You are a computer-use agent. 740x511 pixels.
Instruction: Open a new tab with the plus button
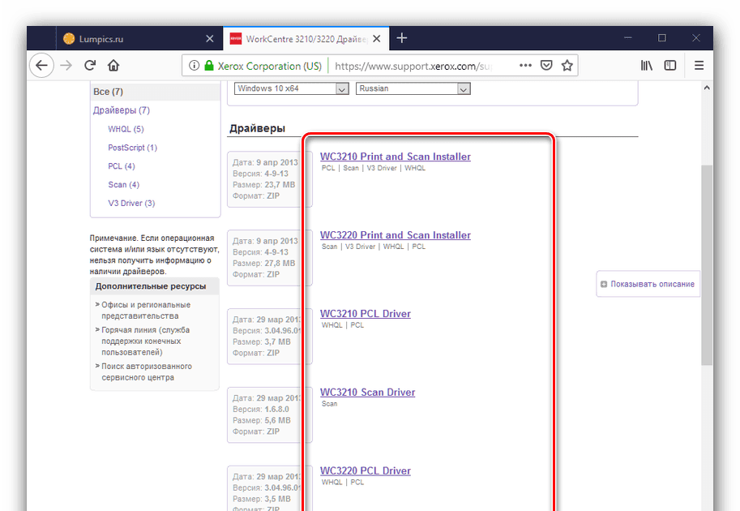pos(402,38)
